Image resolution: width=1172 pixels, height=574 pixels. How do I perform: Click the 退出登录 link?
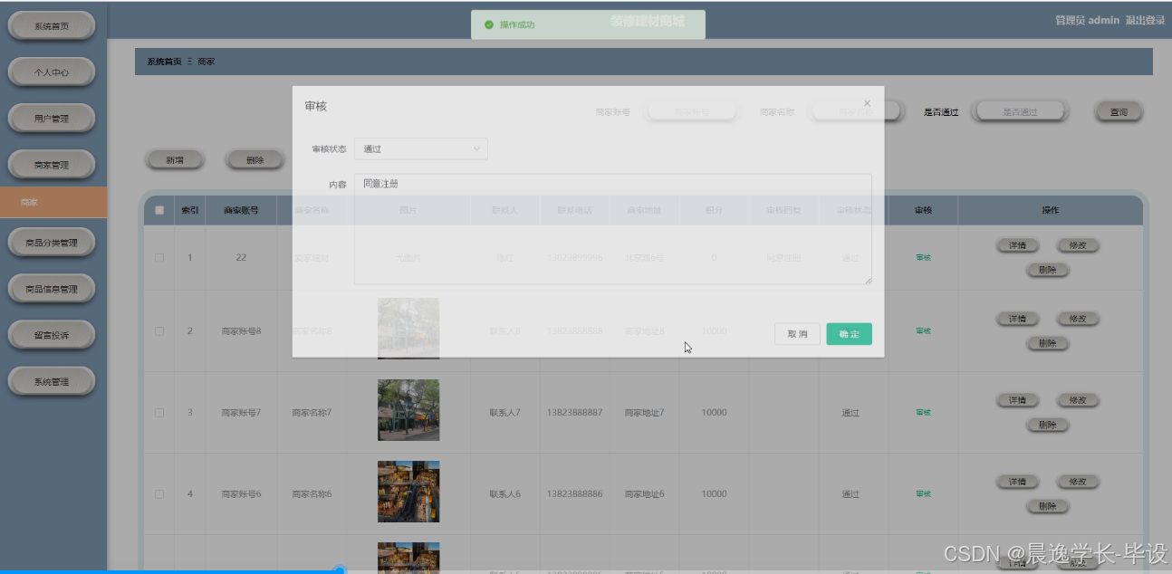[x=1145, y=20]
